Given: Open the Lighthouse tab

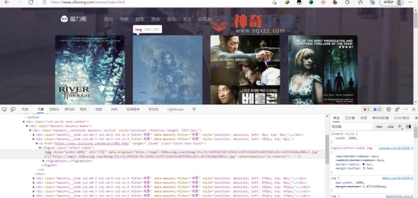Looking at the screenshot, I should (176, 109).
